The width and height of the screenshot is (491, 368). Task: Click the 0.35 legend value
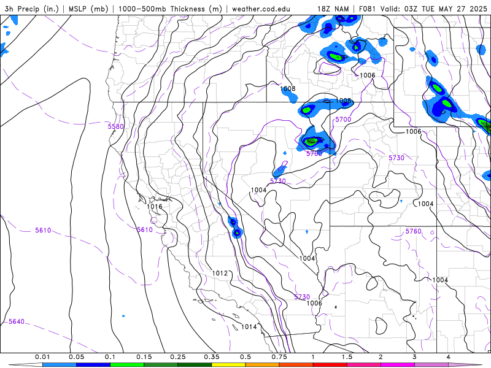click(212, 357)
